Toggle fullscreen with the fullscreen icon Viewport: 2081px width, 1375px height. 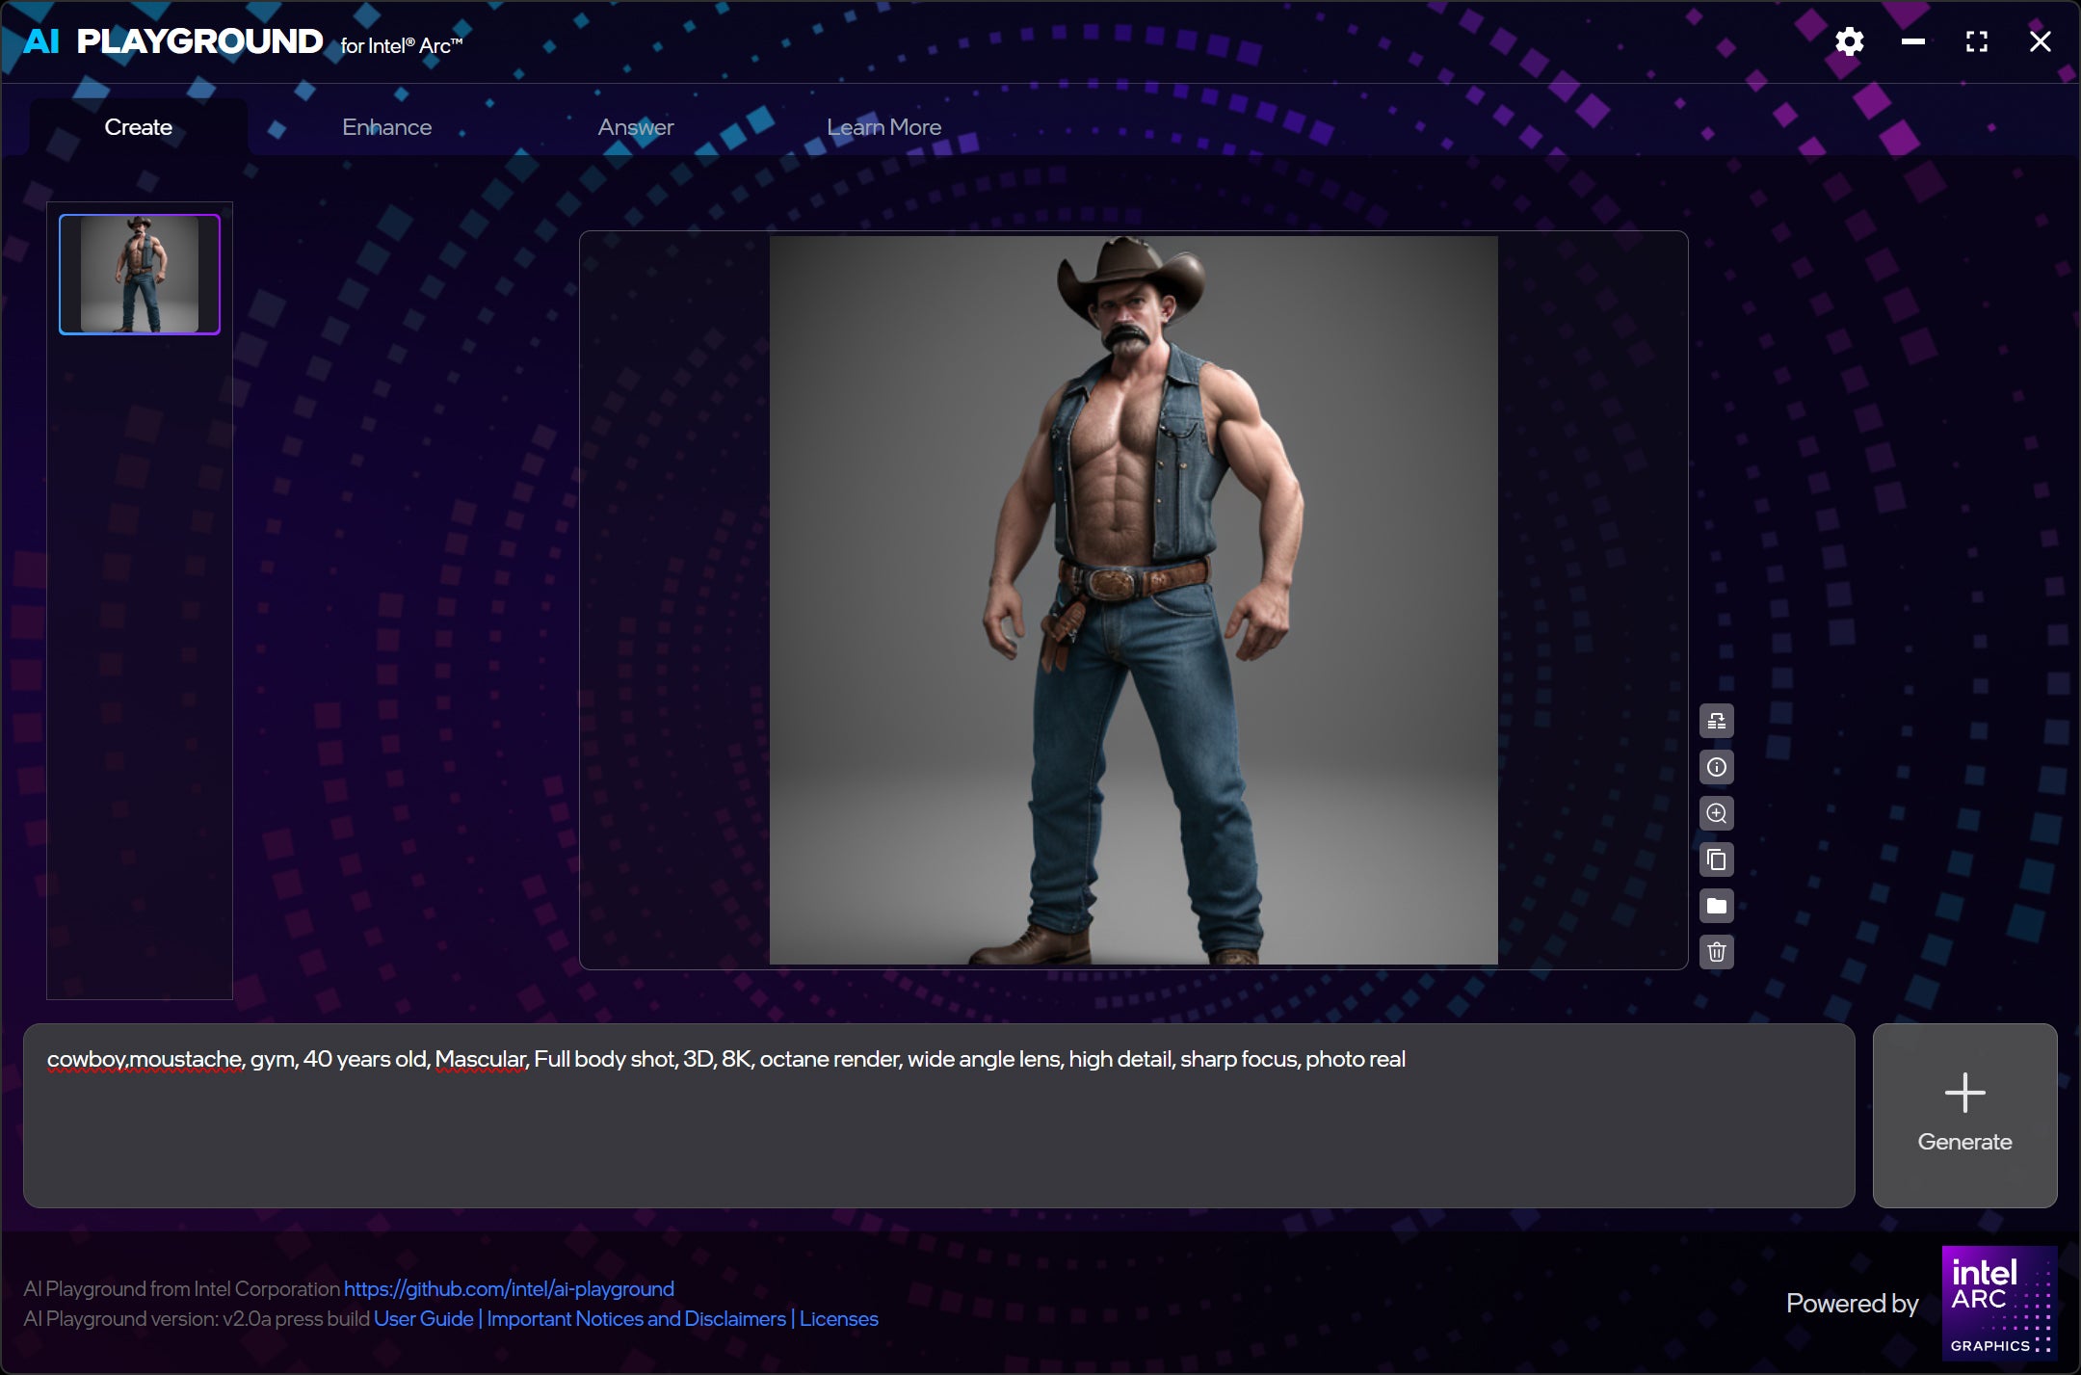[x=1976, y=41]
